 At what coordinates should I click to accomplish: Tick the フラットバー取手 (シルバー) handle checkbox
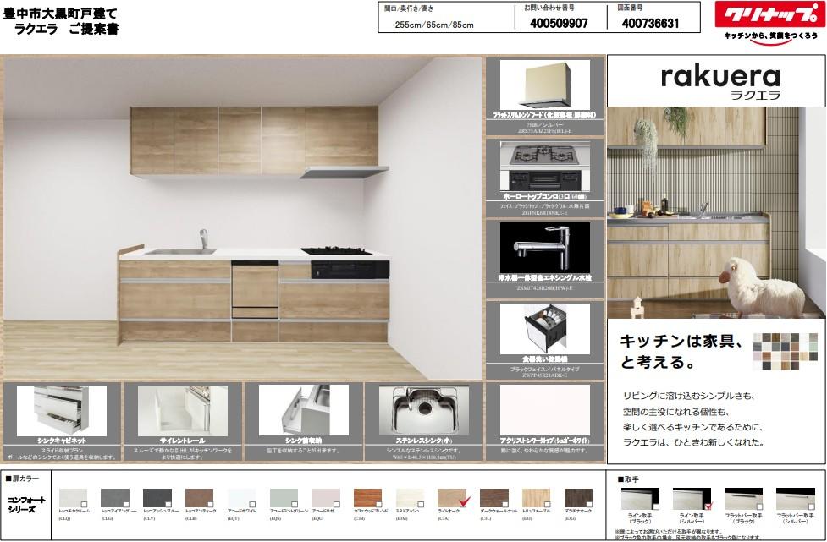click(811, 506)
